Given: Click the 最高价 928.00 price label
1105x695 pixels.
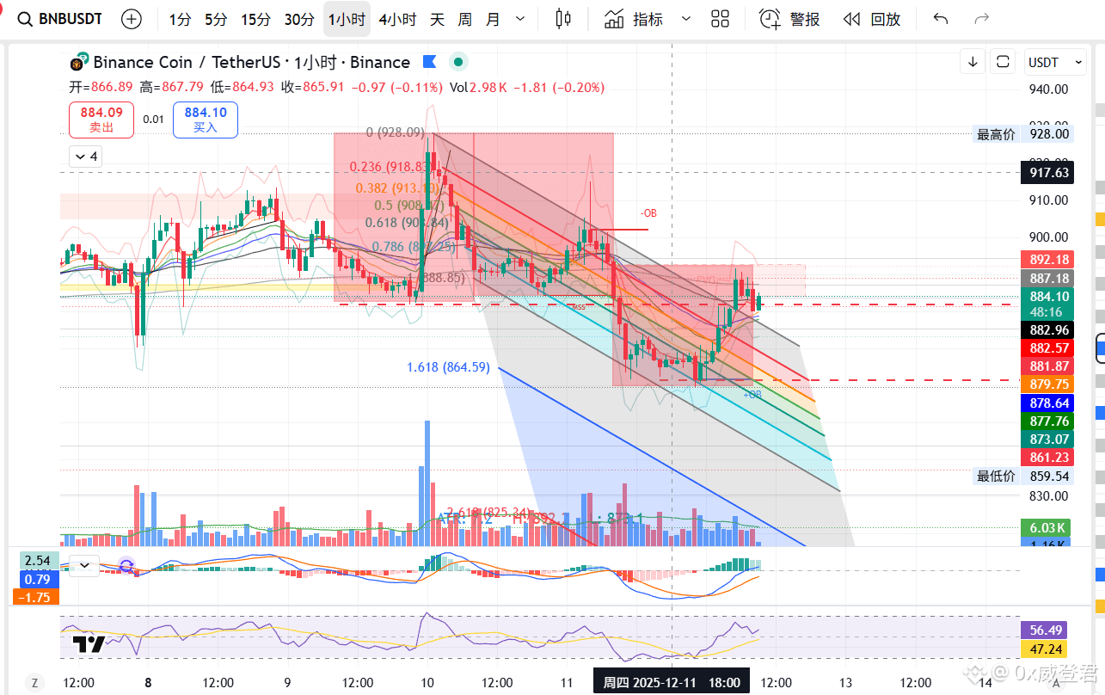Looking at the screenshot, I should point(1023,133).
